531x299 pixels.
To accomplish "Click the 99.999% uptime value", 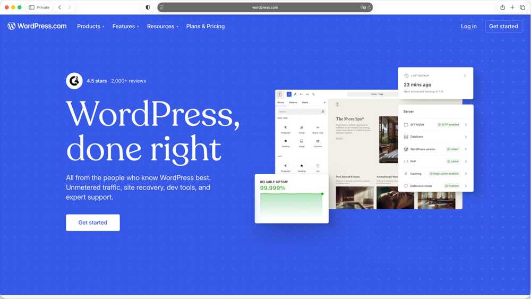I will click(272, 188).
